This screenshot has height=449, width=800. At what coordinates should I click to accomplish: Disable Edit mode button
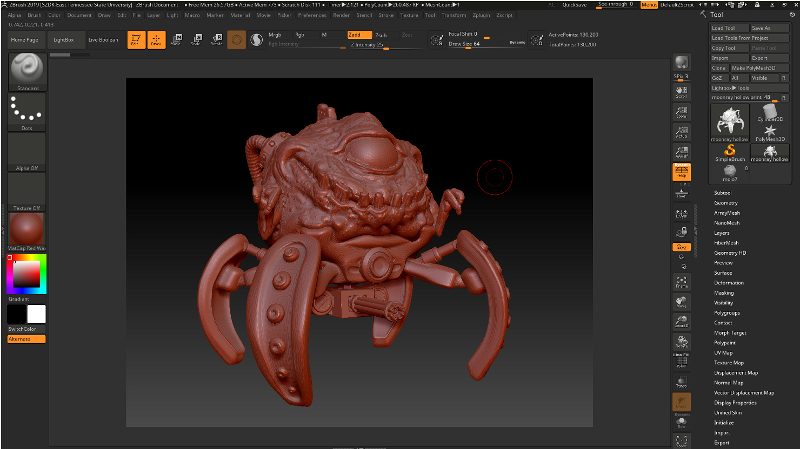coord(136,39)
